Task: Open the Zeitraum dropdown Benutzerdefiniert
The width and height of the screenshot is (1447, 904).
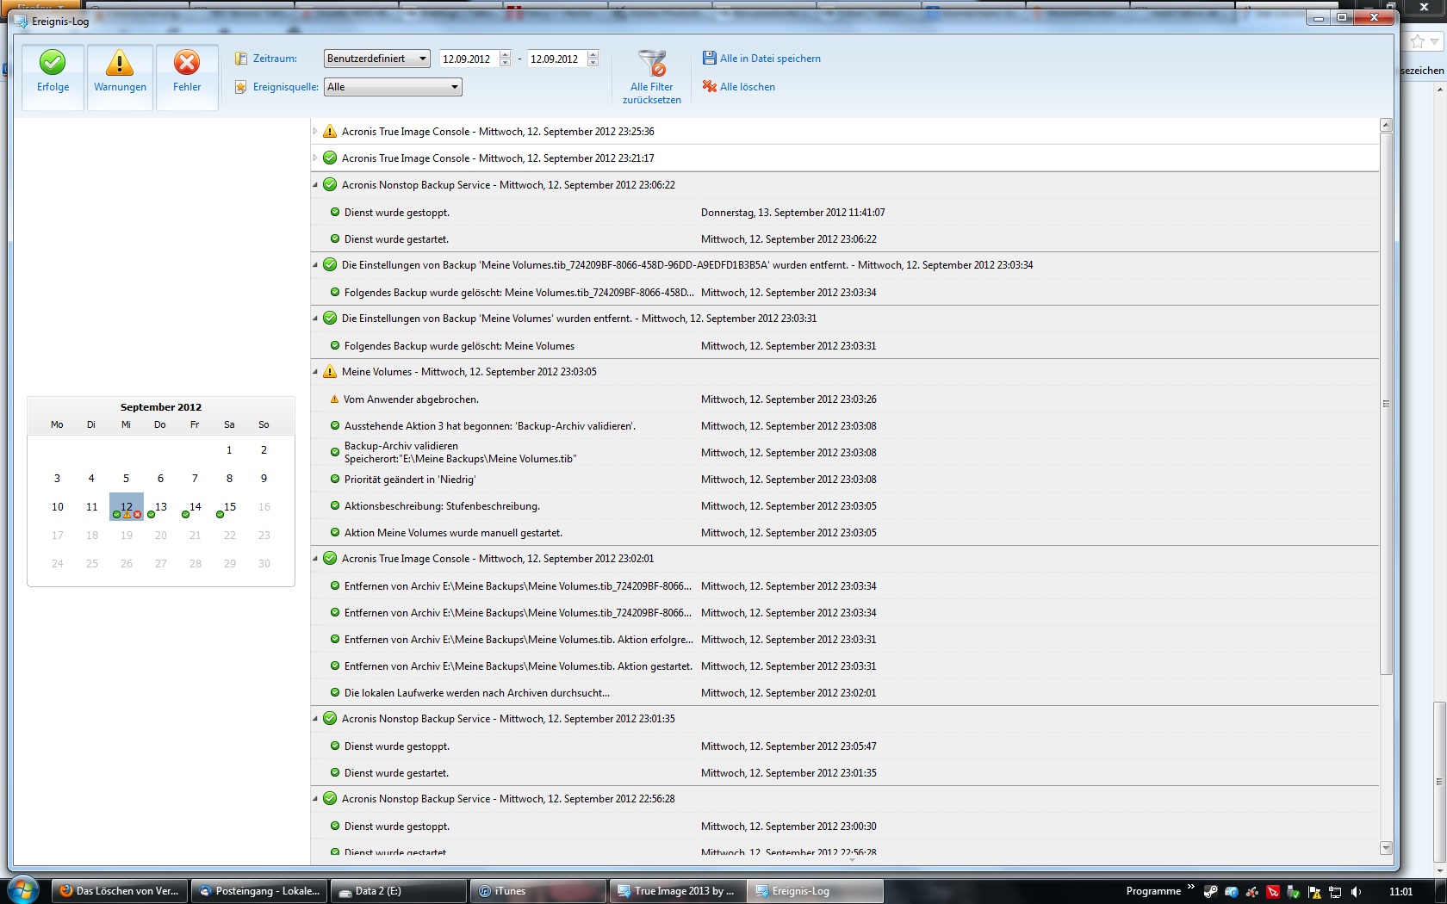Action: coord(376,59)
